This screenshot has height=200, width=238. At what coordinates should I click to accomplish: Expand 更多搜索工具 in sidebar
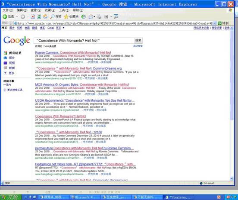13,90
